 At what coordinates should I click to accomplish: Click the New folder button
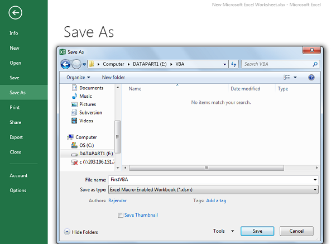pyautogui.click(x=113, y=78)
